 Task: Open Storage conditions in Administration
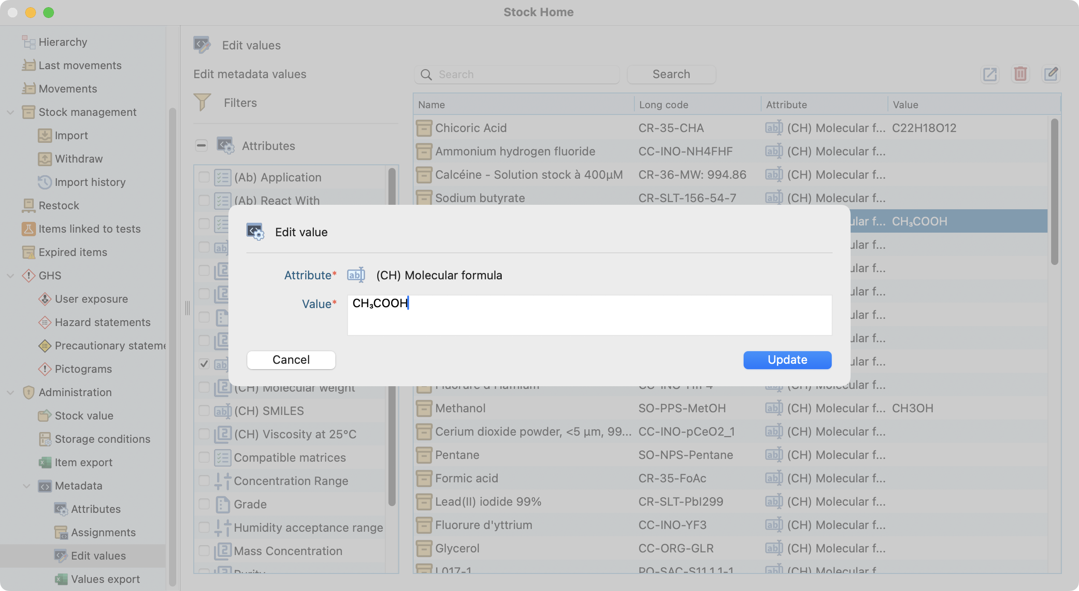pyautogui.click(x=102, y=439)
